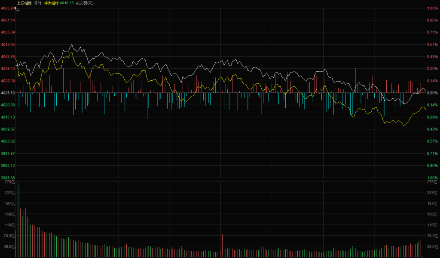Click the final closing volume bar at right
The height and width of the screenshot is (258, 440).
tap(425, 243)
